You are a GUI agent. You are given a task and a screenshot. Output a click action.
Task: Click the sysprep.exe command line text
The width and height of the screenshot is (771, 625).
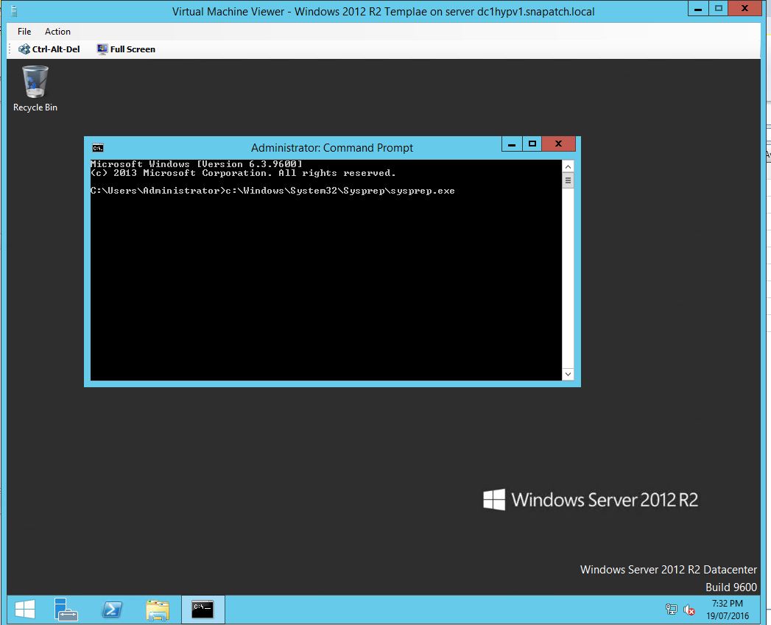(x=272, y=191)
